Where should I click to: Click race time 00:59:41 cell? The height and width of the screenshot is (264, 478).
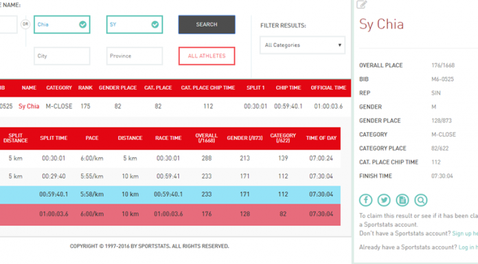[168, 176]
